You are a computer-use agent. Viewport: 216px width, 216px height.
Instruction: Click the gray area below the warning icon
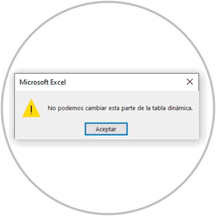tap(31, 129)
